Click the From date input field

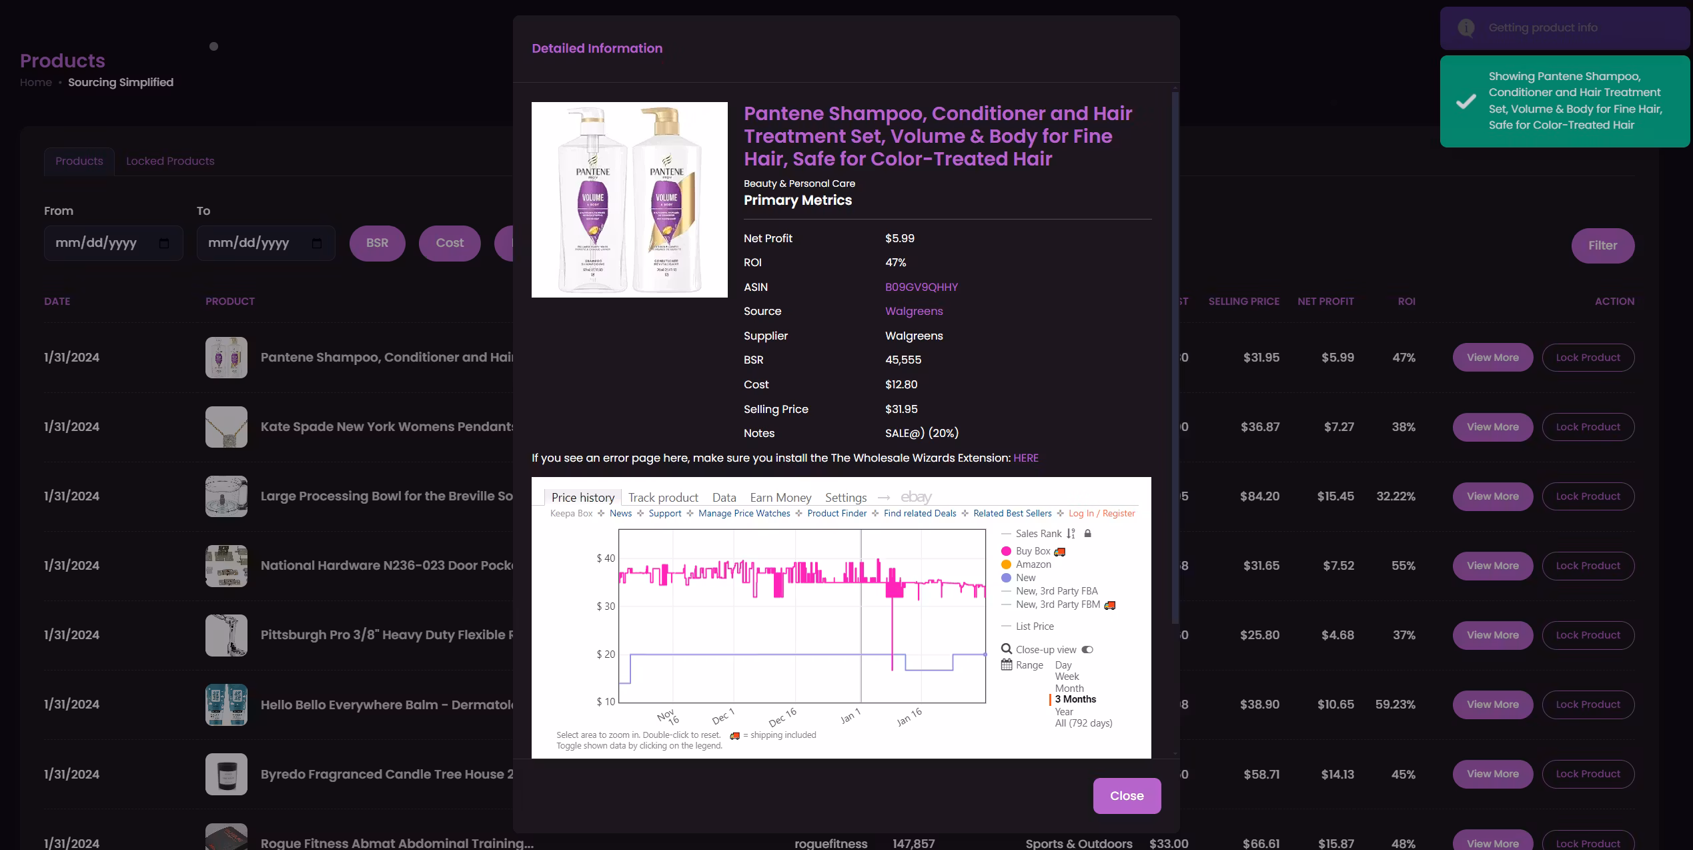(x=113, y=244)
